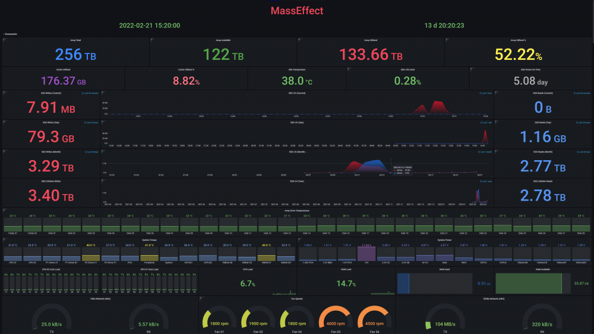Viewport: 594px width, 334px height.
Task: Click the 52.22% array utilized value
Action: [518, 55]
